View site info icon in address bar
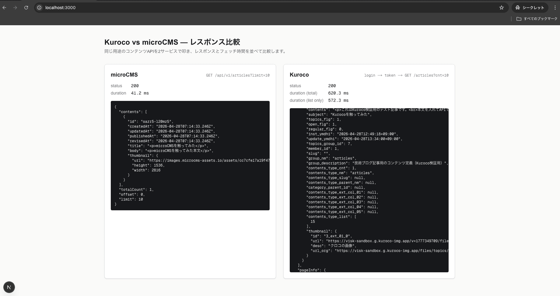560x296 pixels. point(39,8)
